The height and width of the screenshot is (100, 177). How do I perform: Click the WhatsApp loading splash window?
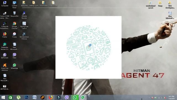88,47
